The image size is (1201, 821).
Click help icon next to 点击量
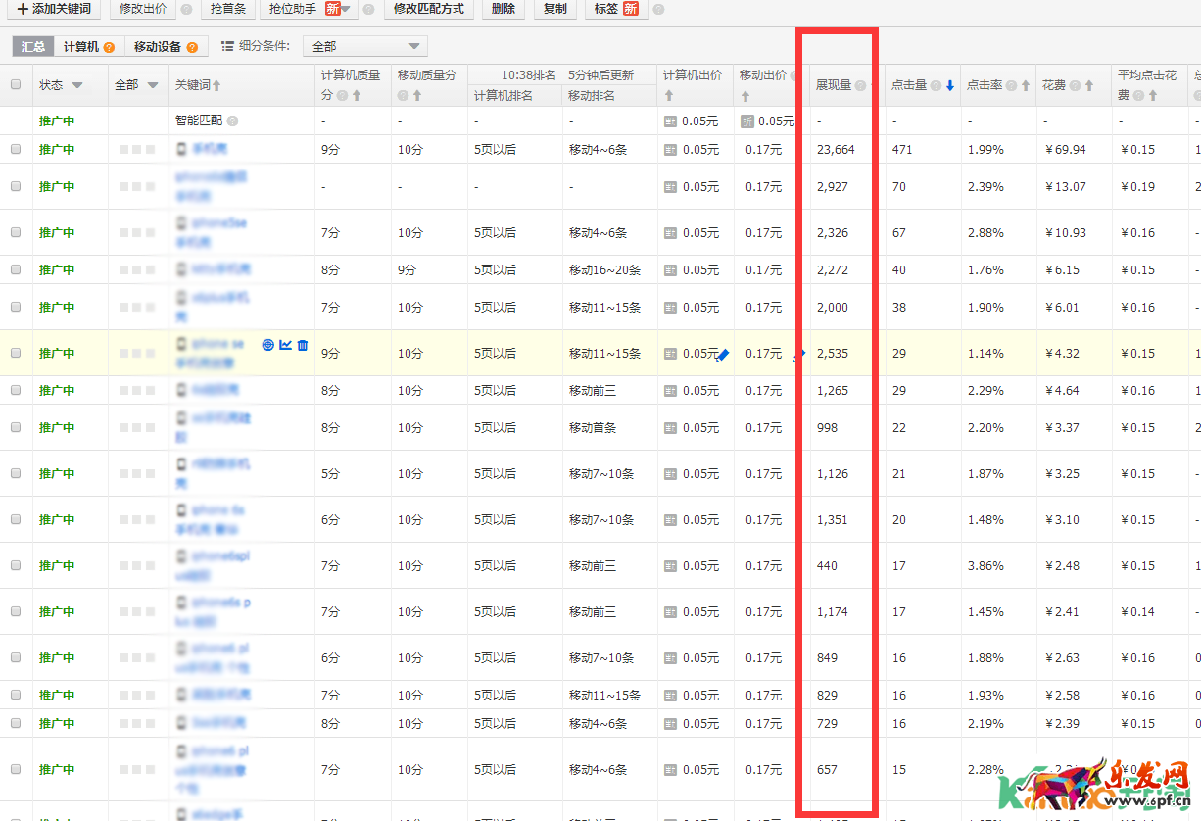[936, 85]
